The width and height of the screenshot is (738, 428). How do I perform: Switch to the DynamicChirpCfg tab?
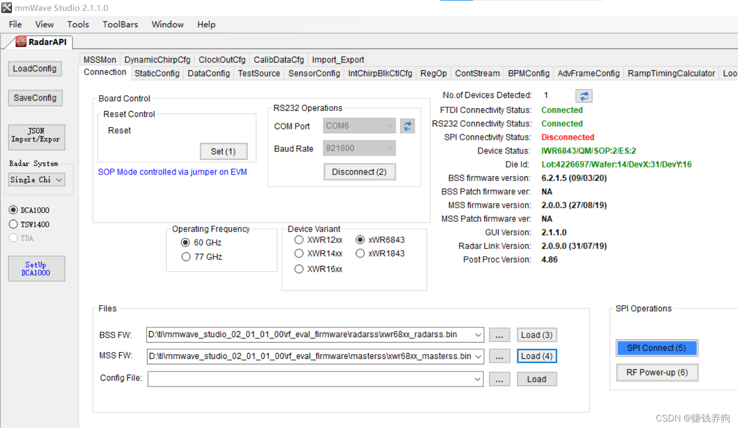point(157,60)
